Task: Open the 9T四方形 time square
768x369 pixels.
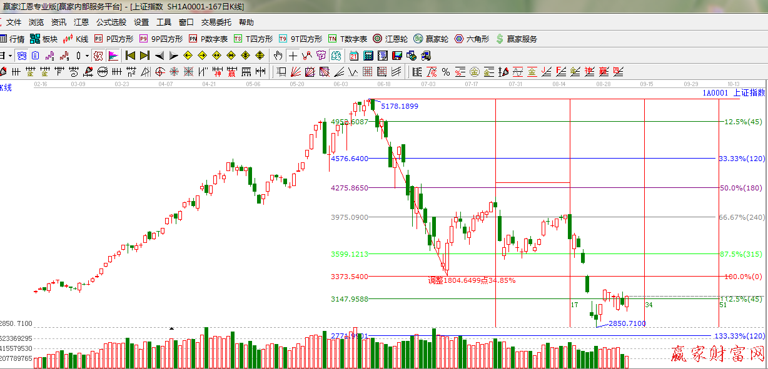Action: [x=300, y=39]
